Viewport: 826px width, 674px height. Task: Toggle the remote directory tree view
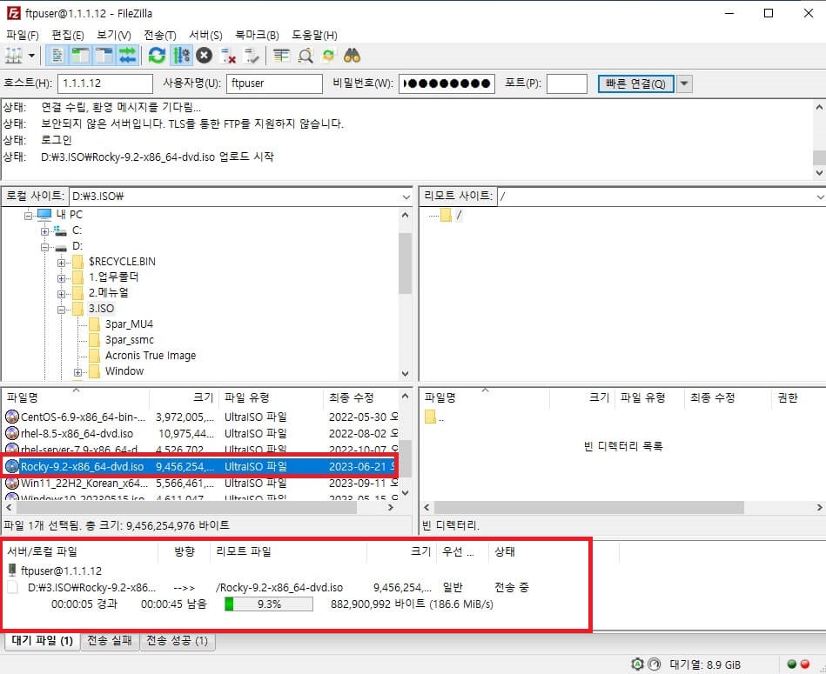[104, 56]
